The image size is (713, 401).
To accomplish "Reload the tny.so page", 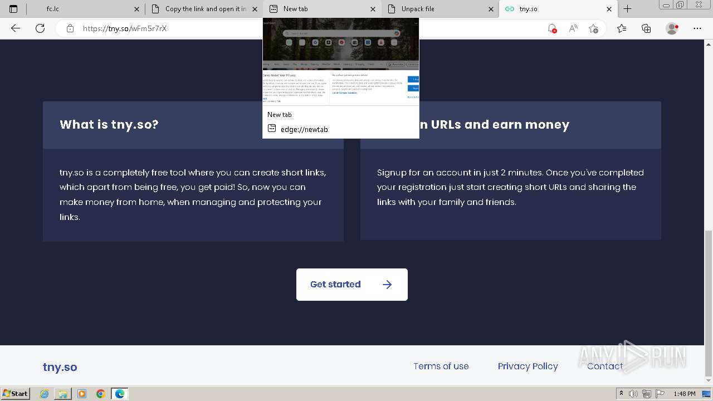I will pyautogui.click(x=40, y=28).
